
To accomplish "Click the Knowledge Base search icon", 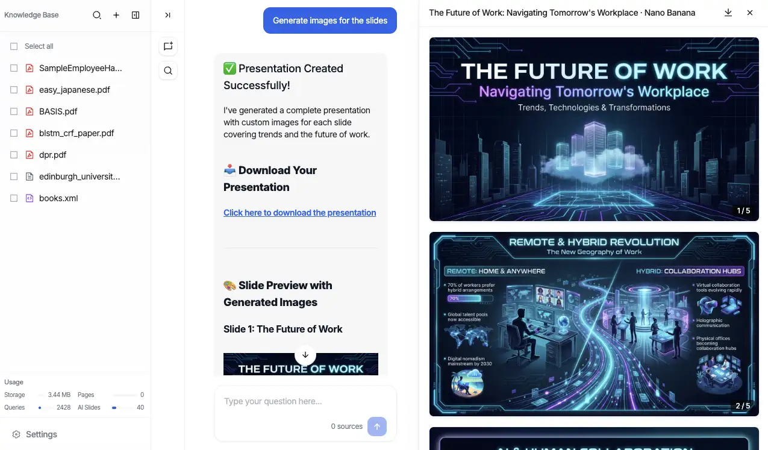I will tap(96, 15).
